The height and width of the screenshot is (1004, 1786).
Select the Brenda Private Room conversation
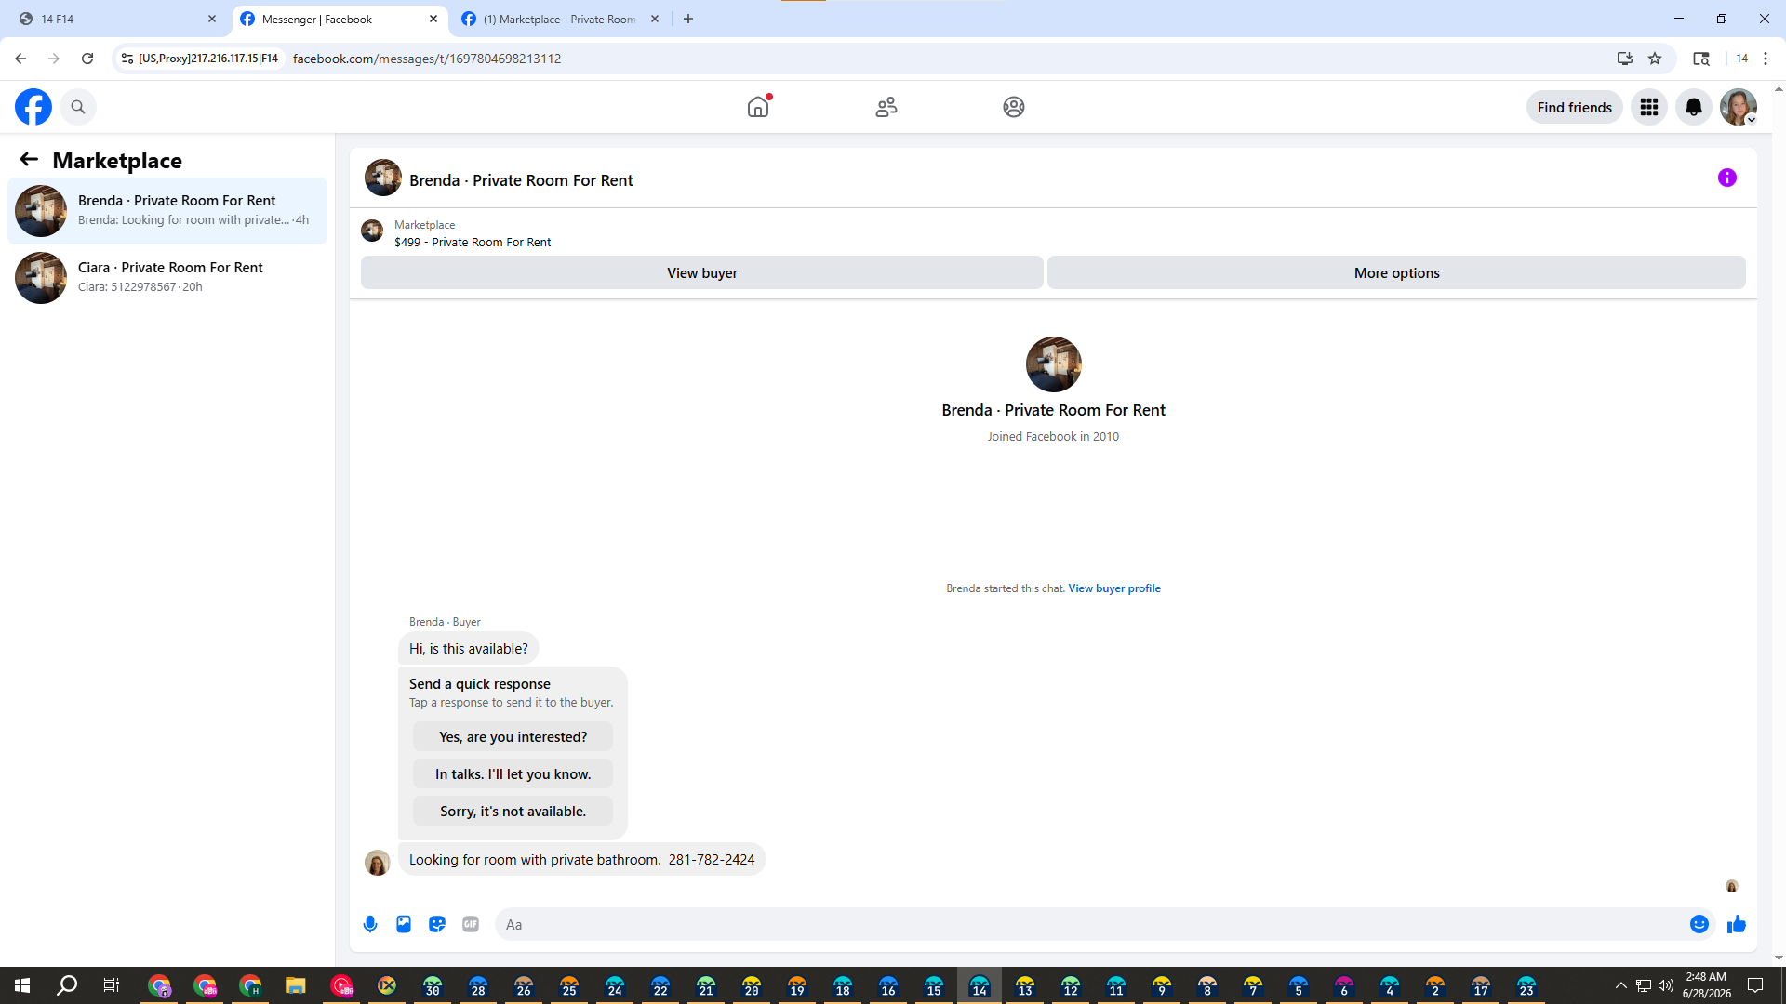click(x=167, y=211)
